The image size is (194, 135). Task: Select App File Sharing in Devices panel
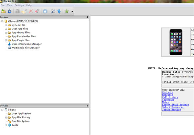click(x=21, y=117)
